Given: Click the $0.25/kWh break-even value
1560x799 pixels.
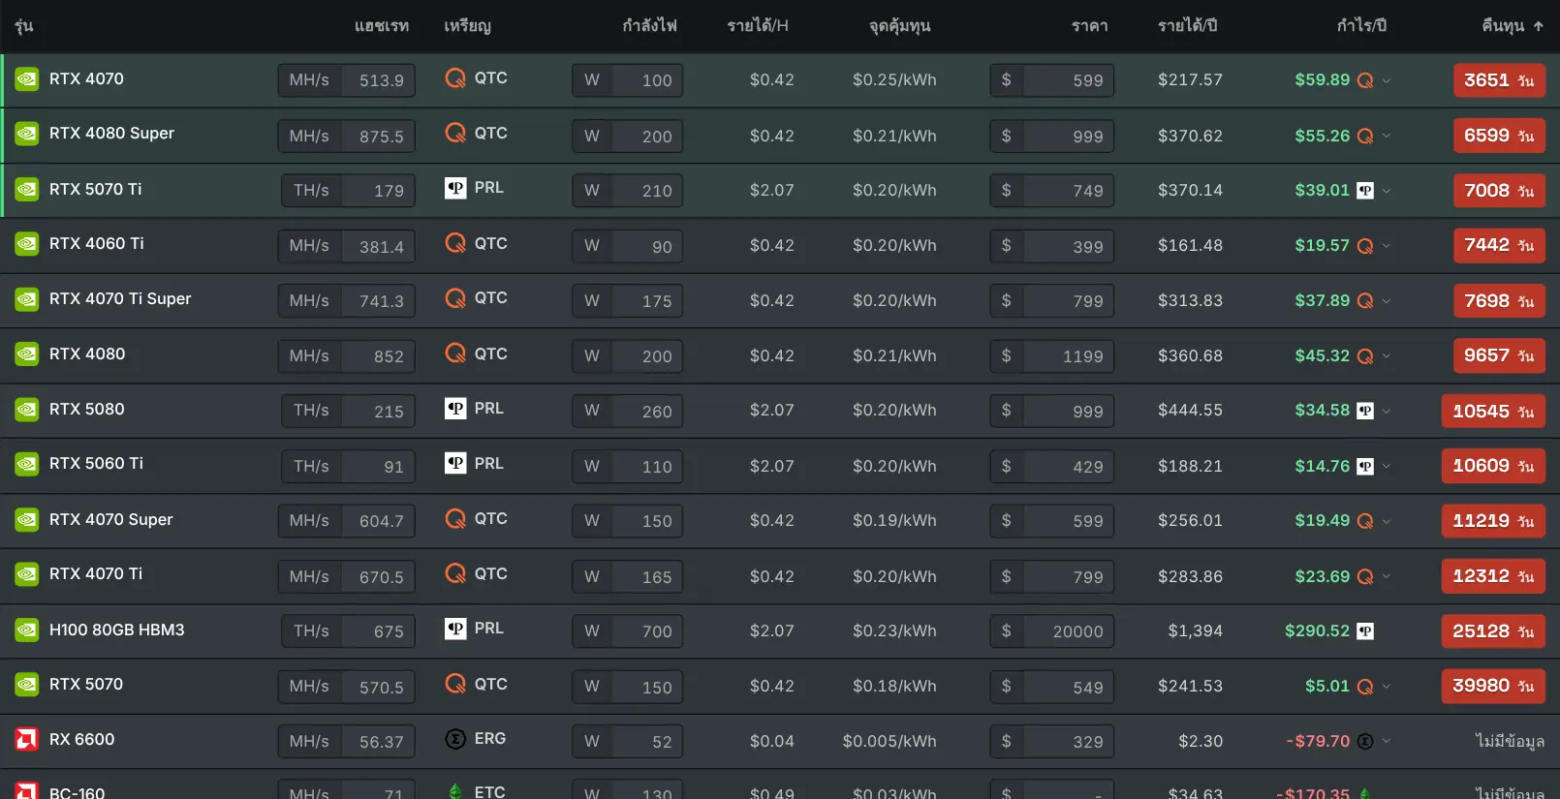Looking at the screenshot, I should (894, 80).
